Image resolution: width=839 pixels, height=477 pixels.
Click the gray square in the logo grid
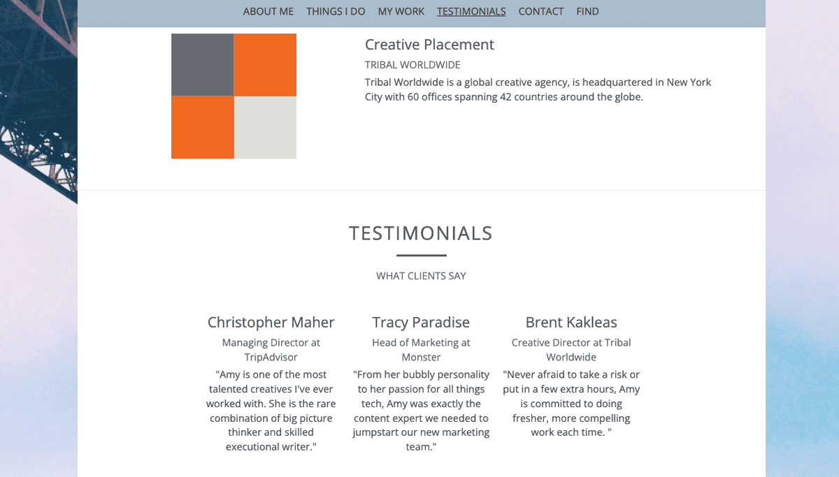(x=202, y=64)
